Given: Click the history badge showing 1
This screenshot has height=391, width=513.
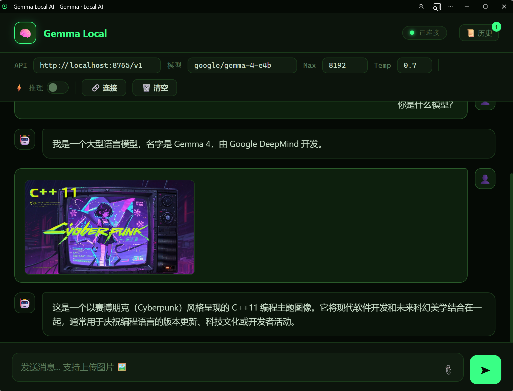Looking at the screenshot, I should 496,27.
